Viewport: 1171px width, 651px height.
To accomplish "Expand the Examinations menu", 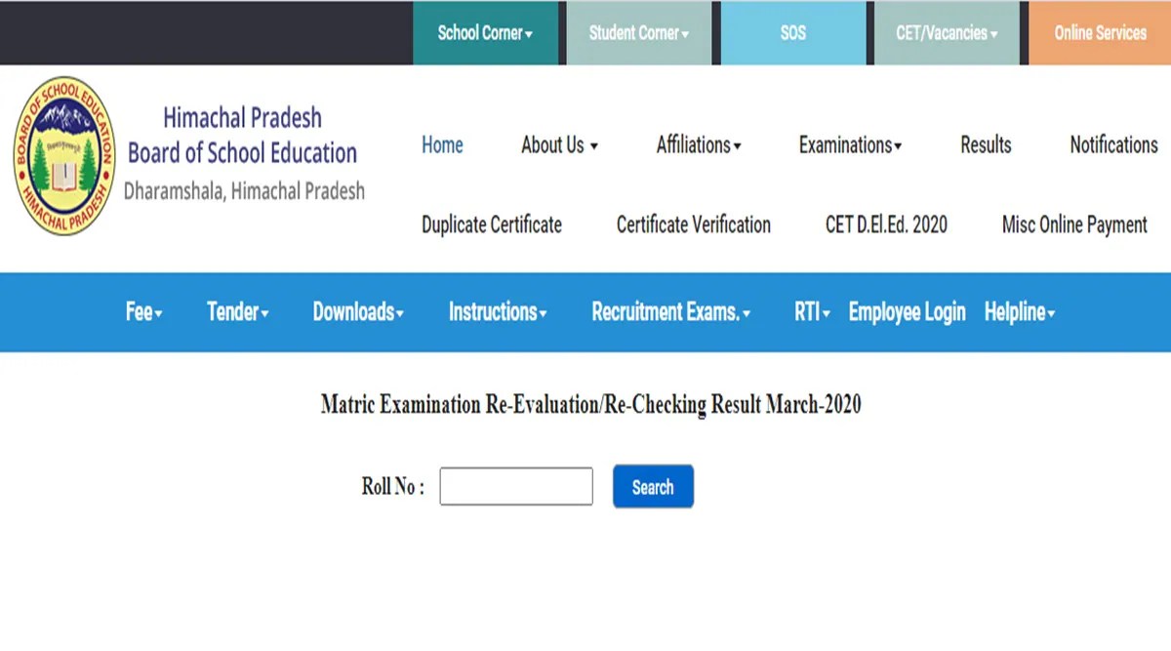I will pyautogui.click(x=848, y=144).
